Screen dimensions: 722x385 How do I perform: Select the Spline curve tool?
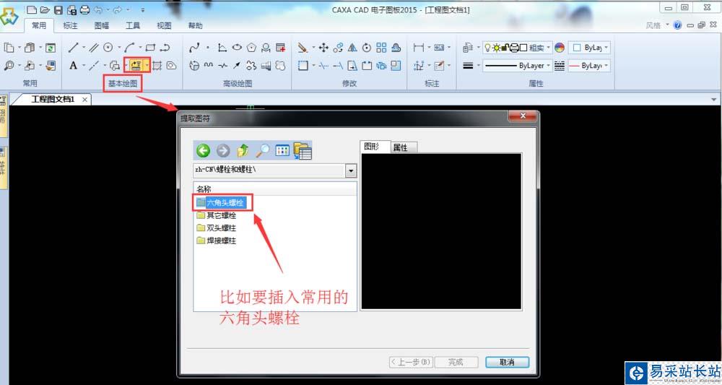(195, 48)
